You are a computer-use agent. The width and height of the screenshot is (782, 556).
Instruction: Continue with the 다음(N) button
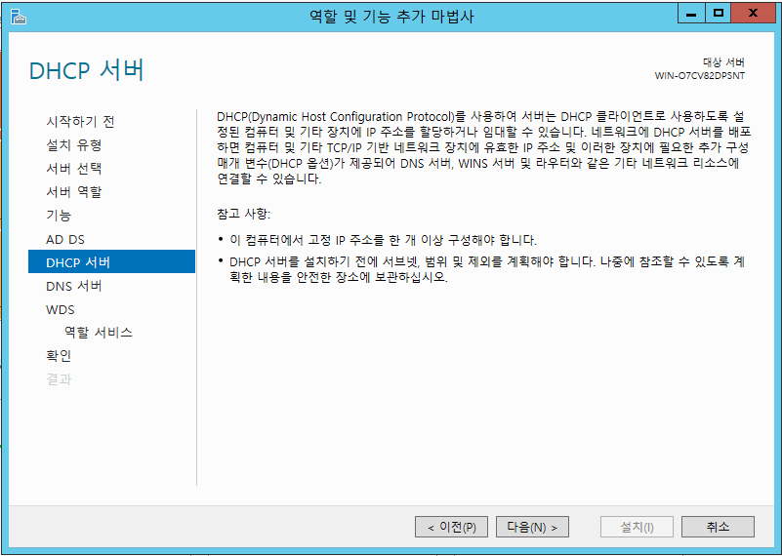pos(532,527)
